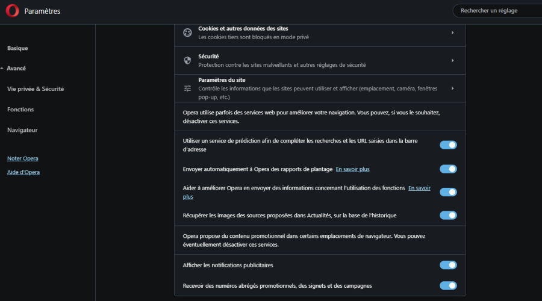Click the shield icon next to Sécurité
The height and width of the screenshot is (301, 542).
187,60
